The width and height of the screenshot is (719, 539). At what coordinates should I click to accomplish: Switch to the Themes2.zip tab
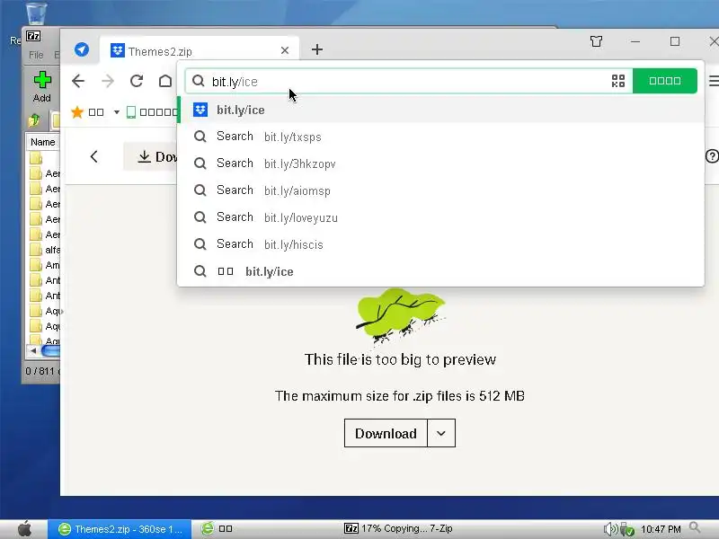click(x=199, y=50)
